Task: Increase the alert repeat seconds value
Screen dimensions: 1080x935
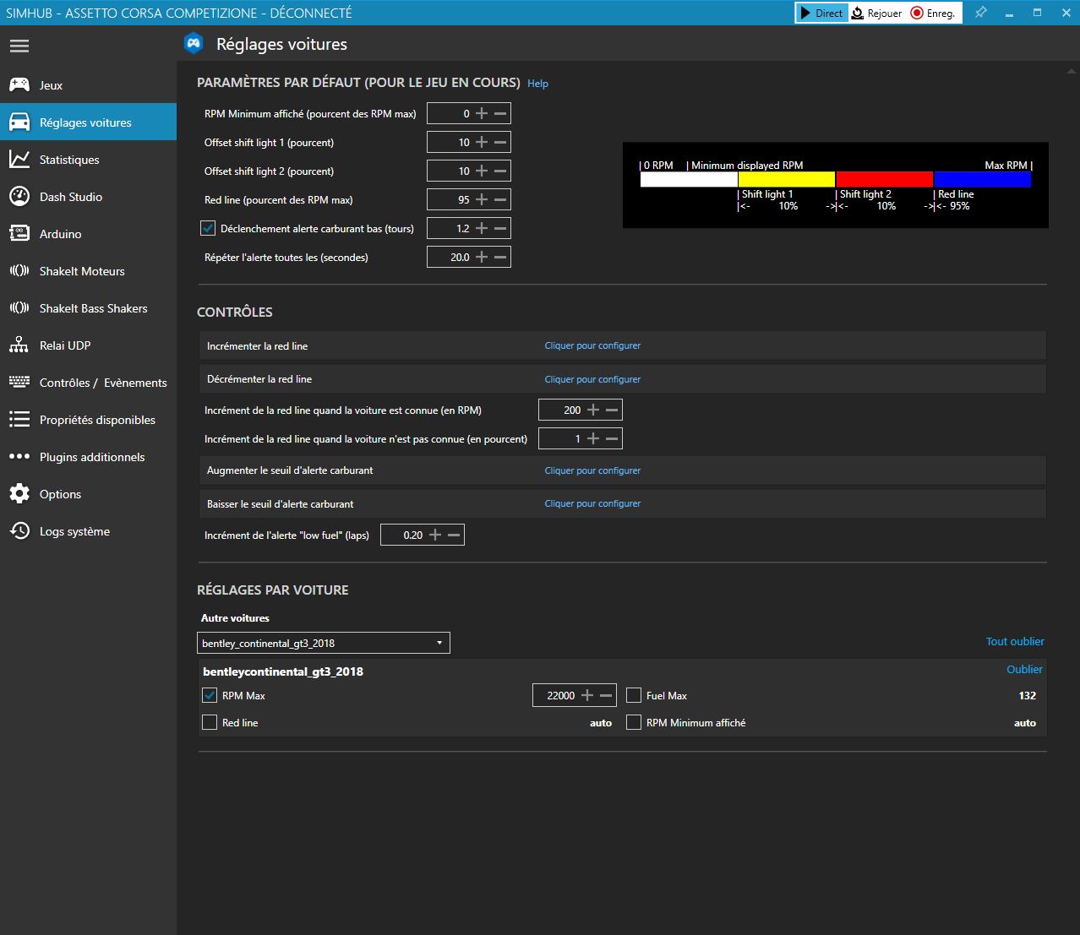Action: [482, 257]
